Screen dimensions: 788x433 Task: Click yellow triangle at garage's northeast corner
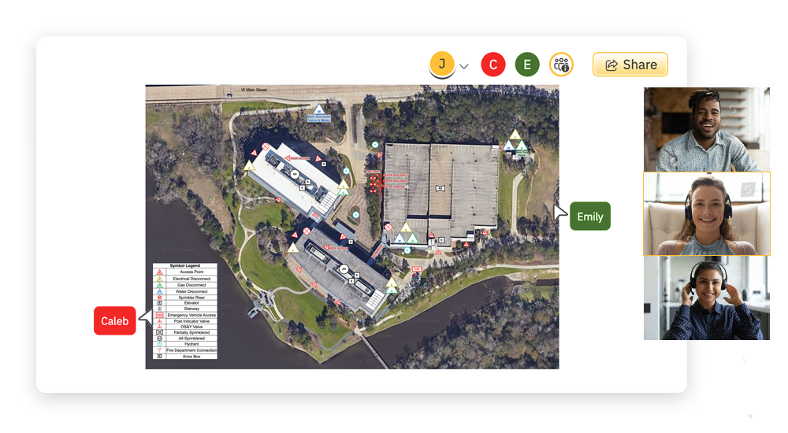(515, 135)
